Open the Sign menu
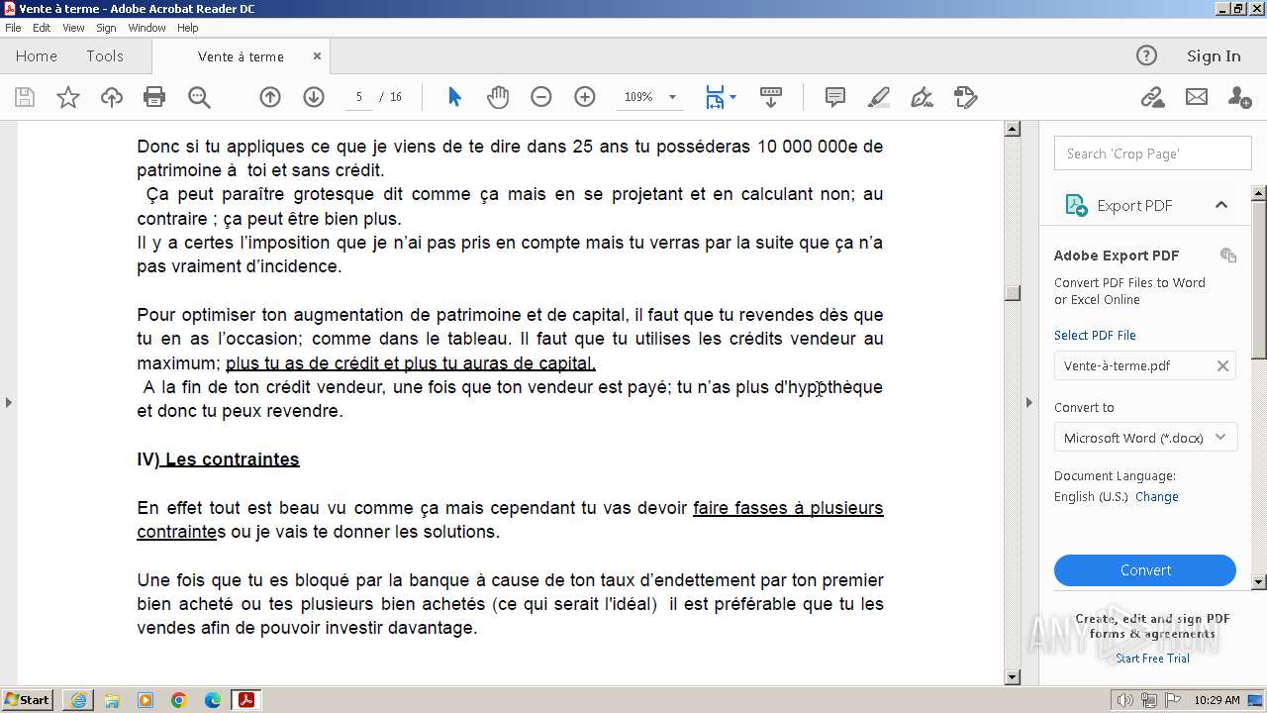1267x713 pixels. click(x=106, y=28)
